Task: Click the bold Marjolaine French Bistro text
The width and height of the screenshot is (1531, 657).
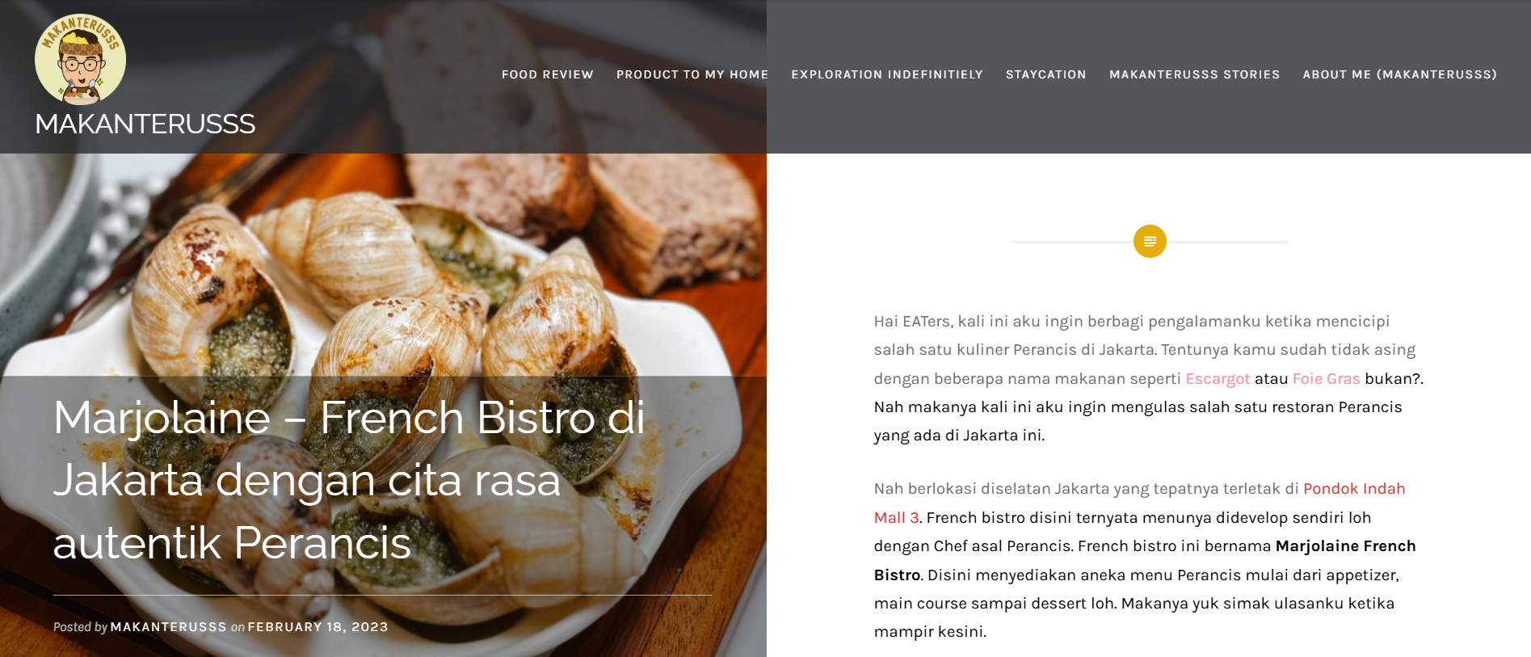Action: coord(1145,560)
